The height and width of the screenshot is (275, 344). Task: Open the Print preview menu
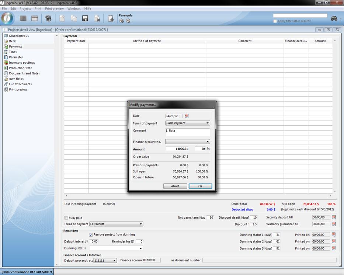[x=54, y=8]
